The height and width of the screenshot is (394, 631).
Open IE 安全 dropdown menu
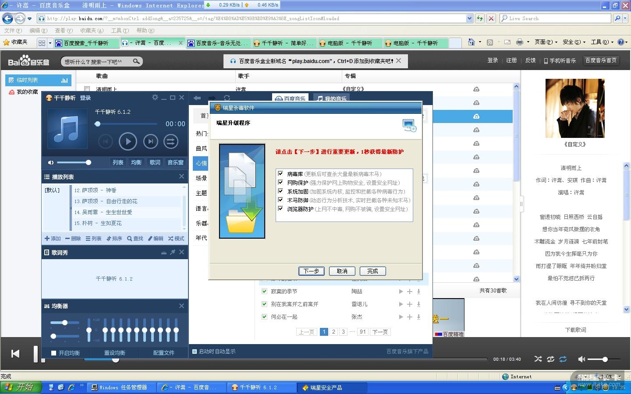[574, 42]
